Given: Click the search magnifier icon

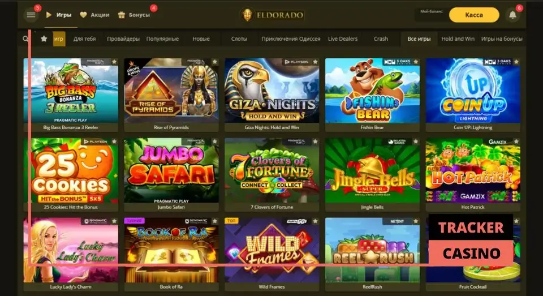Looking at the screenshot, I should coord(25,39).
